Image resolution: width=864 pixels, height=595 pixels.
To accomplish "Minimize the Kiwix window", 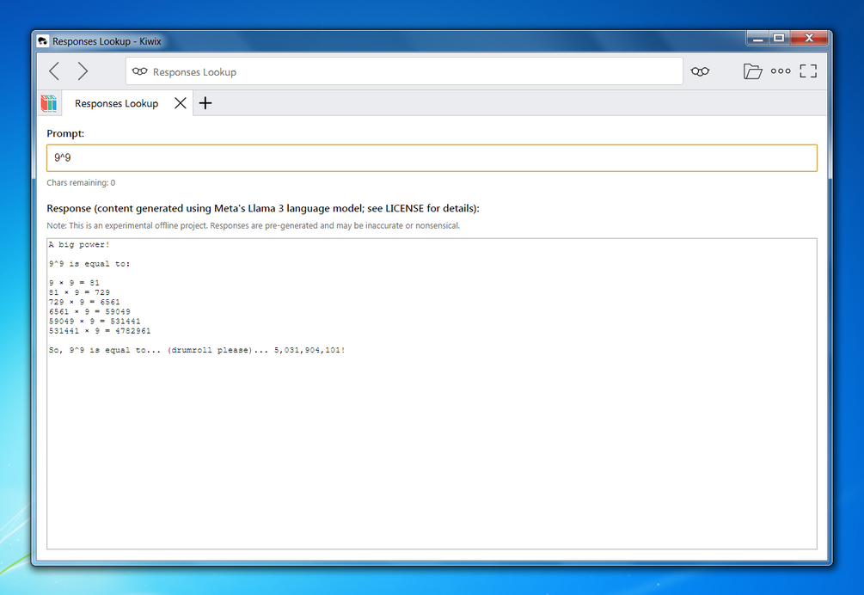I will click(x=758, y=38).
